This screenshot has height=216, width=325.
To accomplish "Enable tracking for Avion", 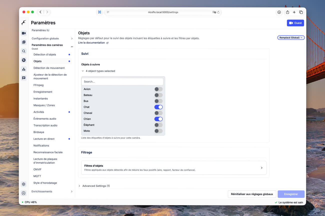I will pyautogui.click(x=158, y=89).
